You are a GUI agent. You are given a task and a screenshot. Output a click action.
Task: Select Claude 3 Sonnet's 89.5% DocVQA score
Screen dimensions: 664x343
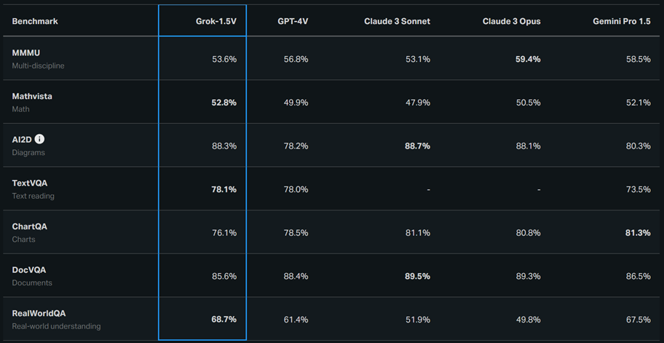[417, 276]
